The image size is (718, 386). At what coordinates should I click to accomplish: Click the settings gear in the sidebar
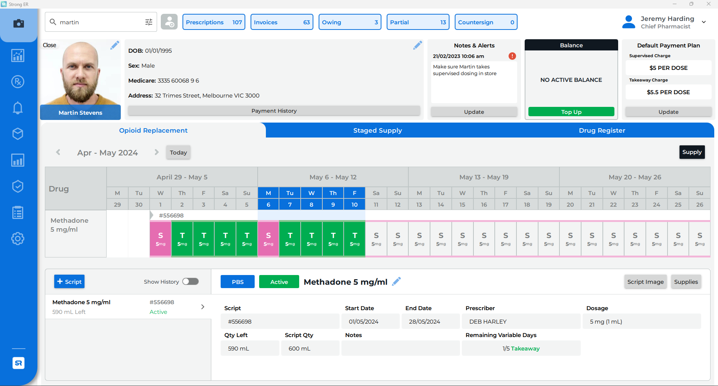coord(18,238)
